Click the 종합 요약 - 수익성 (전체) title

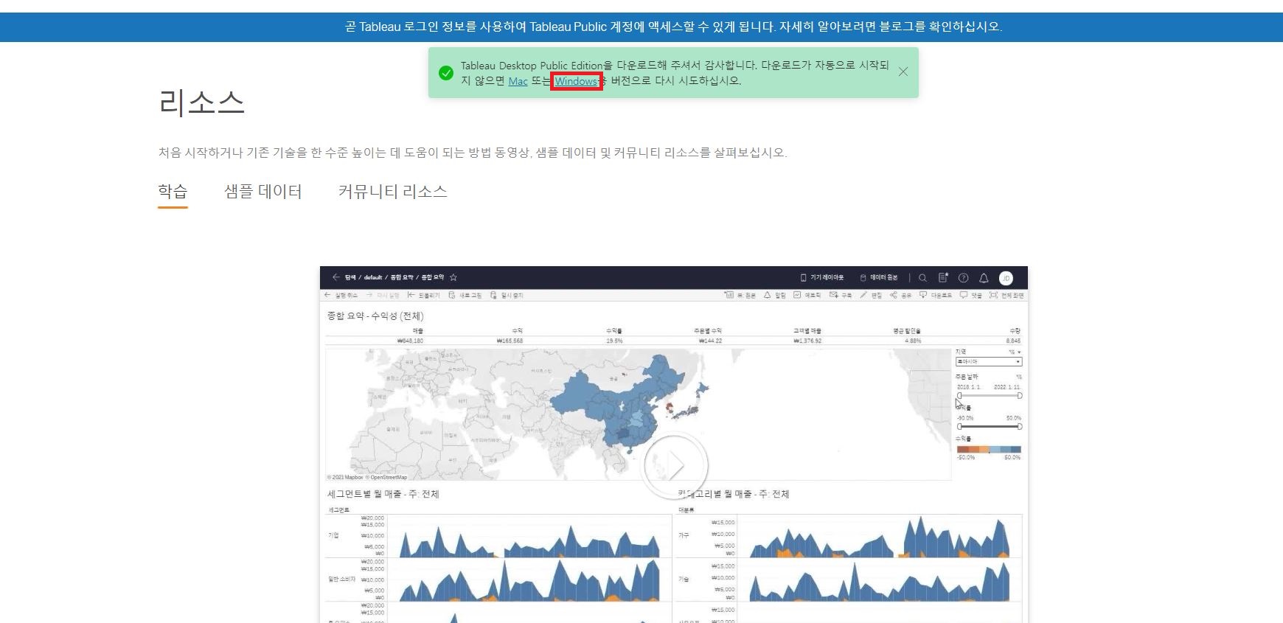(375, 316)
